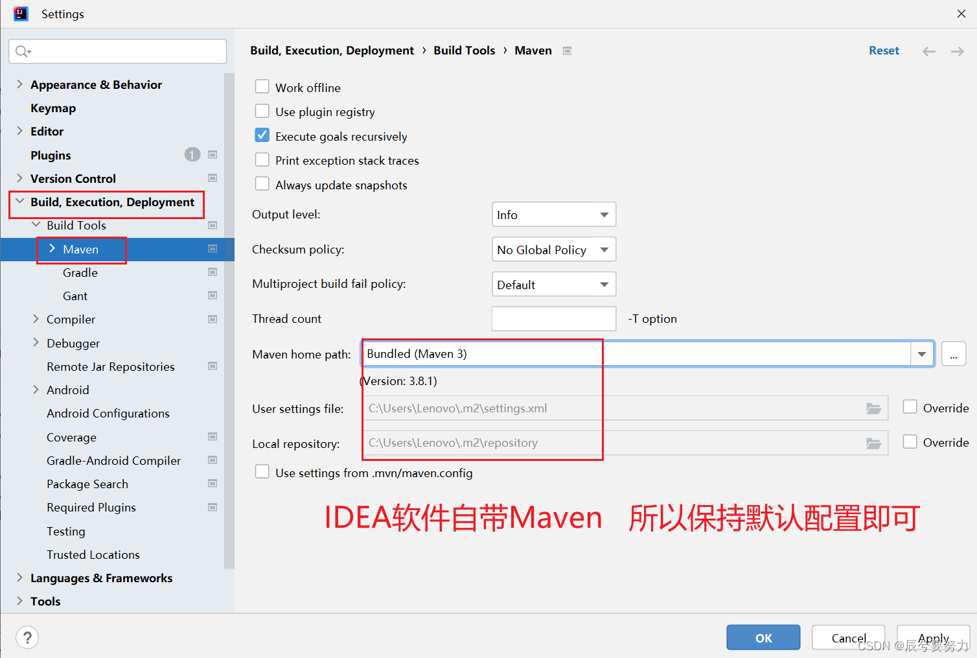This screenshot has width=977, height=658.
Task: Expand the Compiler node
Action: coord(36,319)
